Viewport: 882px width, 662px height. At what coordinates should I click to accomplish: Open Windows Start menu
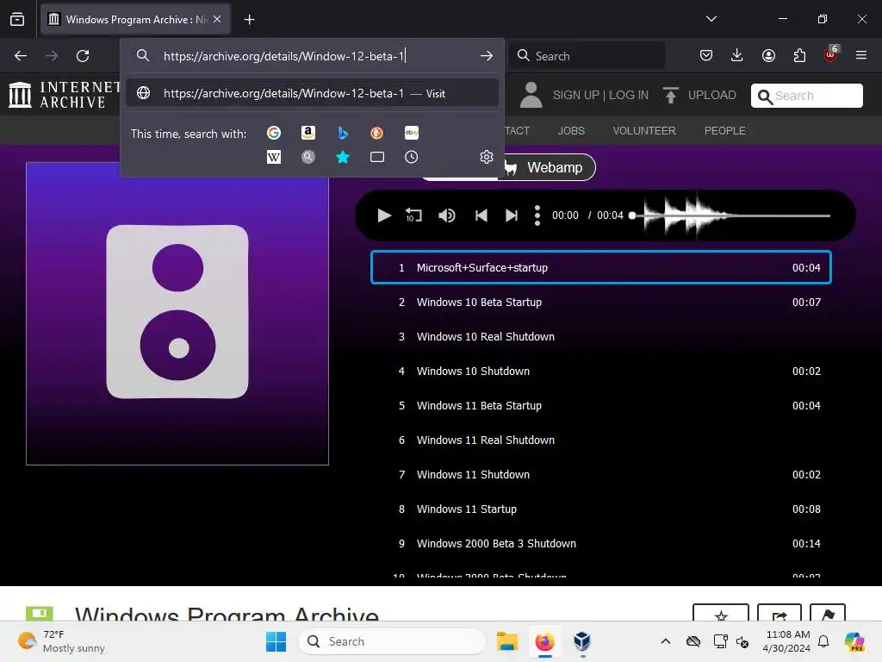[x=276, y=641]
